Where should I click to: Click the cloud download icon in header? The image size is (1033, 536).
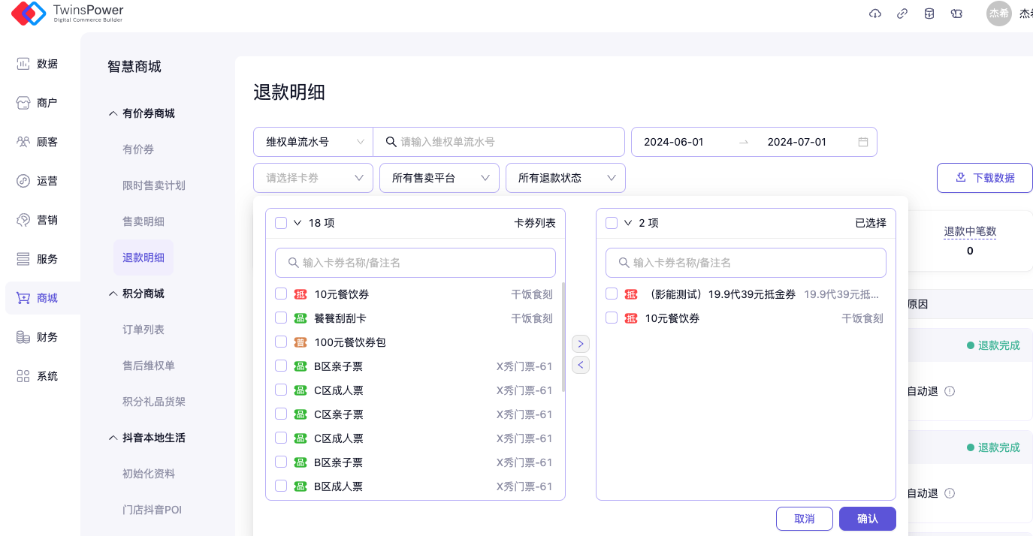tap(874, 14)
